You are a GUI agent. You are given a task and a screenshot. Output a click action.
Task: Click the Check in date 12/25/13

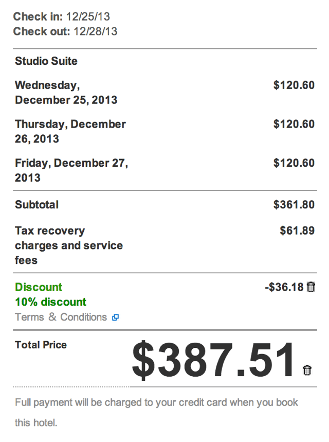tap(88, 16)
